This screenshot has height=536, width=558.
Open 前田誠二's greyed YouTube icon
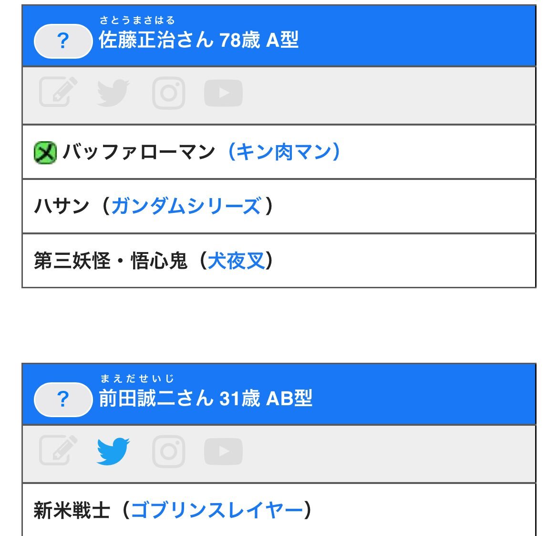[x=224, y=451]
